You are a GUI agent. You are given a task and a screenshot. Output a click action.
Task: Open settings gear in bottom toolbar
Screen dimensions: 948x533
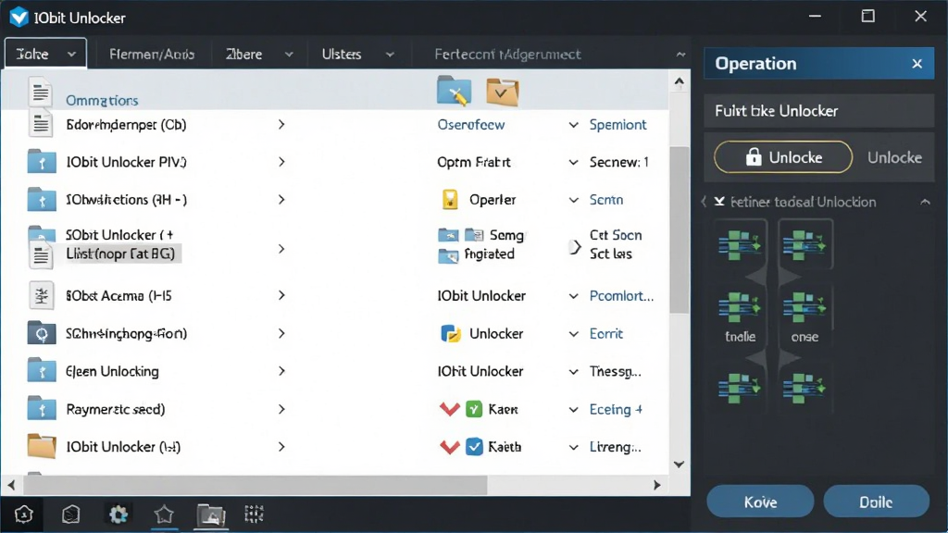(118, 514)
